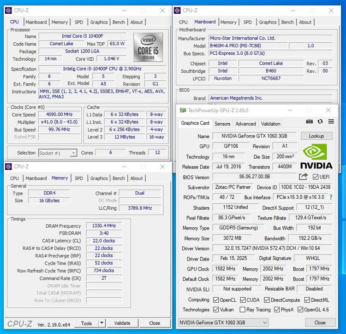The width and height of the screenshot is (346, 334).
Task: Open Bench tab in the Mainboard window
Action: [287, 22]
